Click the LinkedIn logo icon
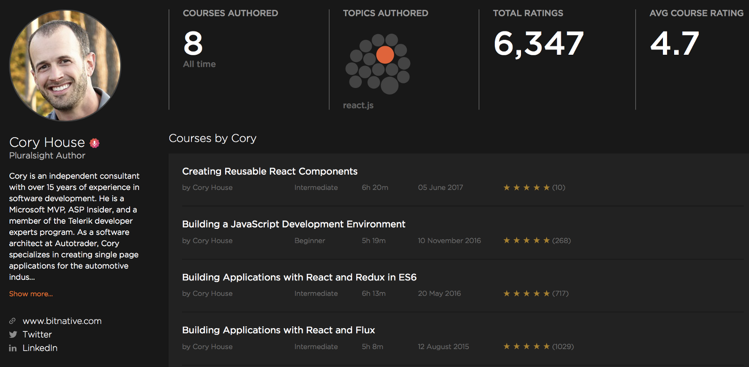 13,348
